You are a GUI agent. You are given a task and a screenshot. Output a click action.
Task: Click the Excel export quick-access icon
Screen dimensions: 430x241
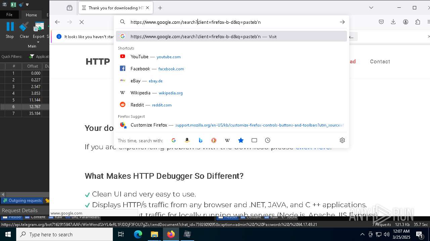pos(13,5)
